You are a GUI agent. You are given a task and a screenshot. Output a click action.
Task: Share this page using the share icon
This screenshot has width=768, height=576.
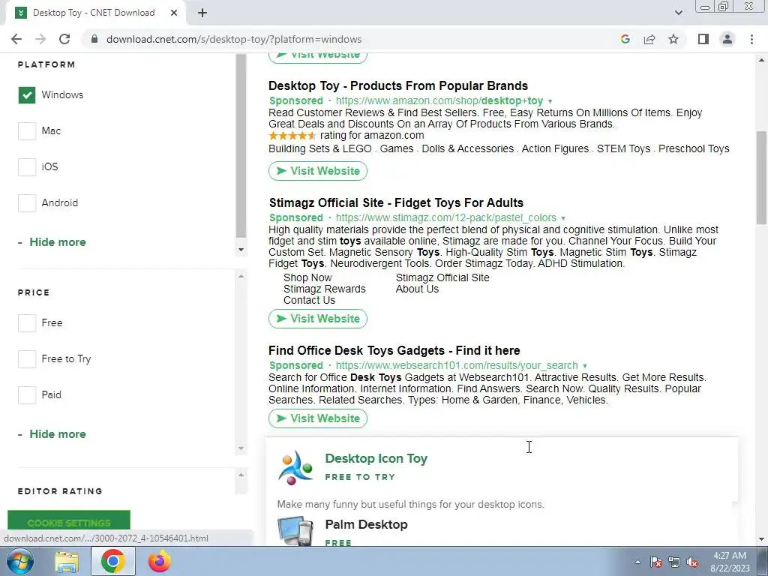click(649, 39)
